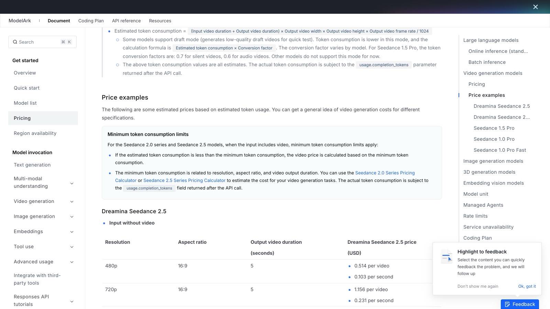The image size is (550, 309).
Task: Open Seedance 2.0 Series Pricing Calculator link
Action: [385, 173]
